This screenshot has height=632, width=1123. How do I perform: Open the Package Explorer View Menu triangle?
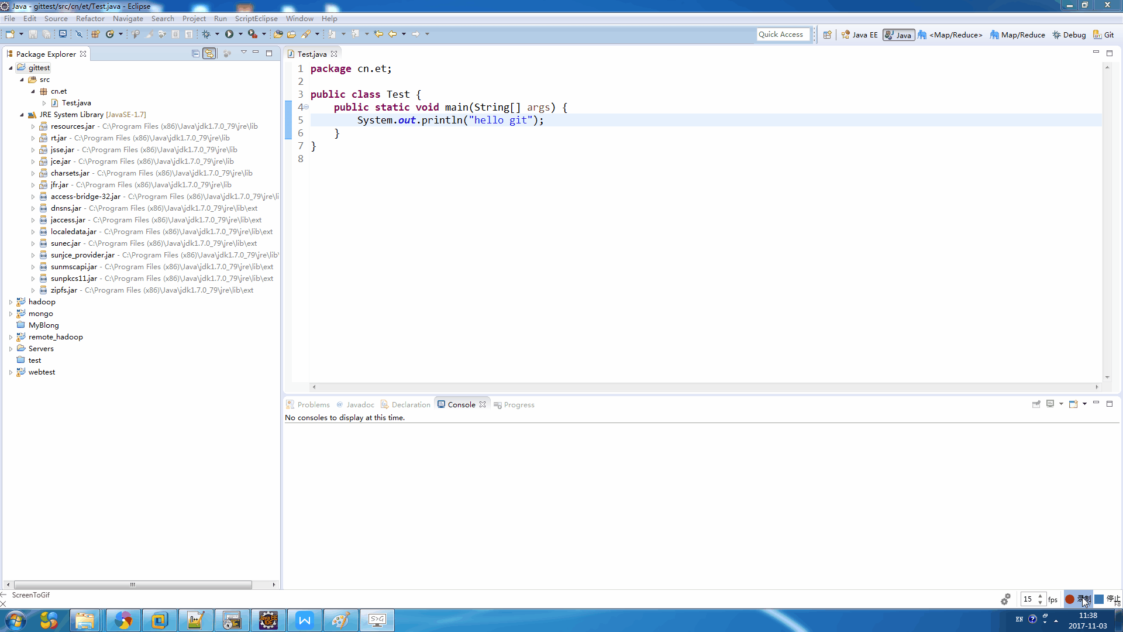[243, 53]
